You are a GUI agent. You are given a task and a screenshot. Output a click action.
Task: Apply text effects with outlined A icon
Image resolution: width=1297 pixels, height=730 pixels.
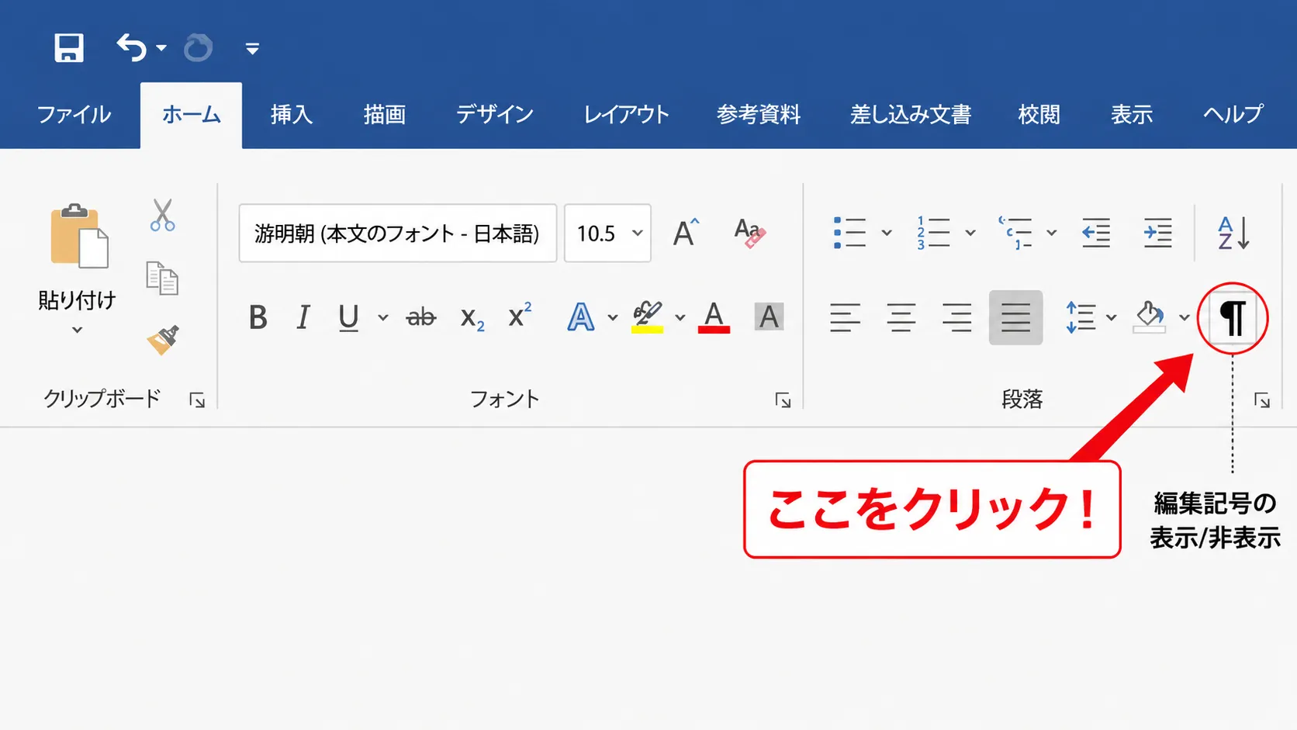(x=581, y=317)
